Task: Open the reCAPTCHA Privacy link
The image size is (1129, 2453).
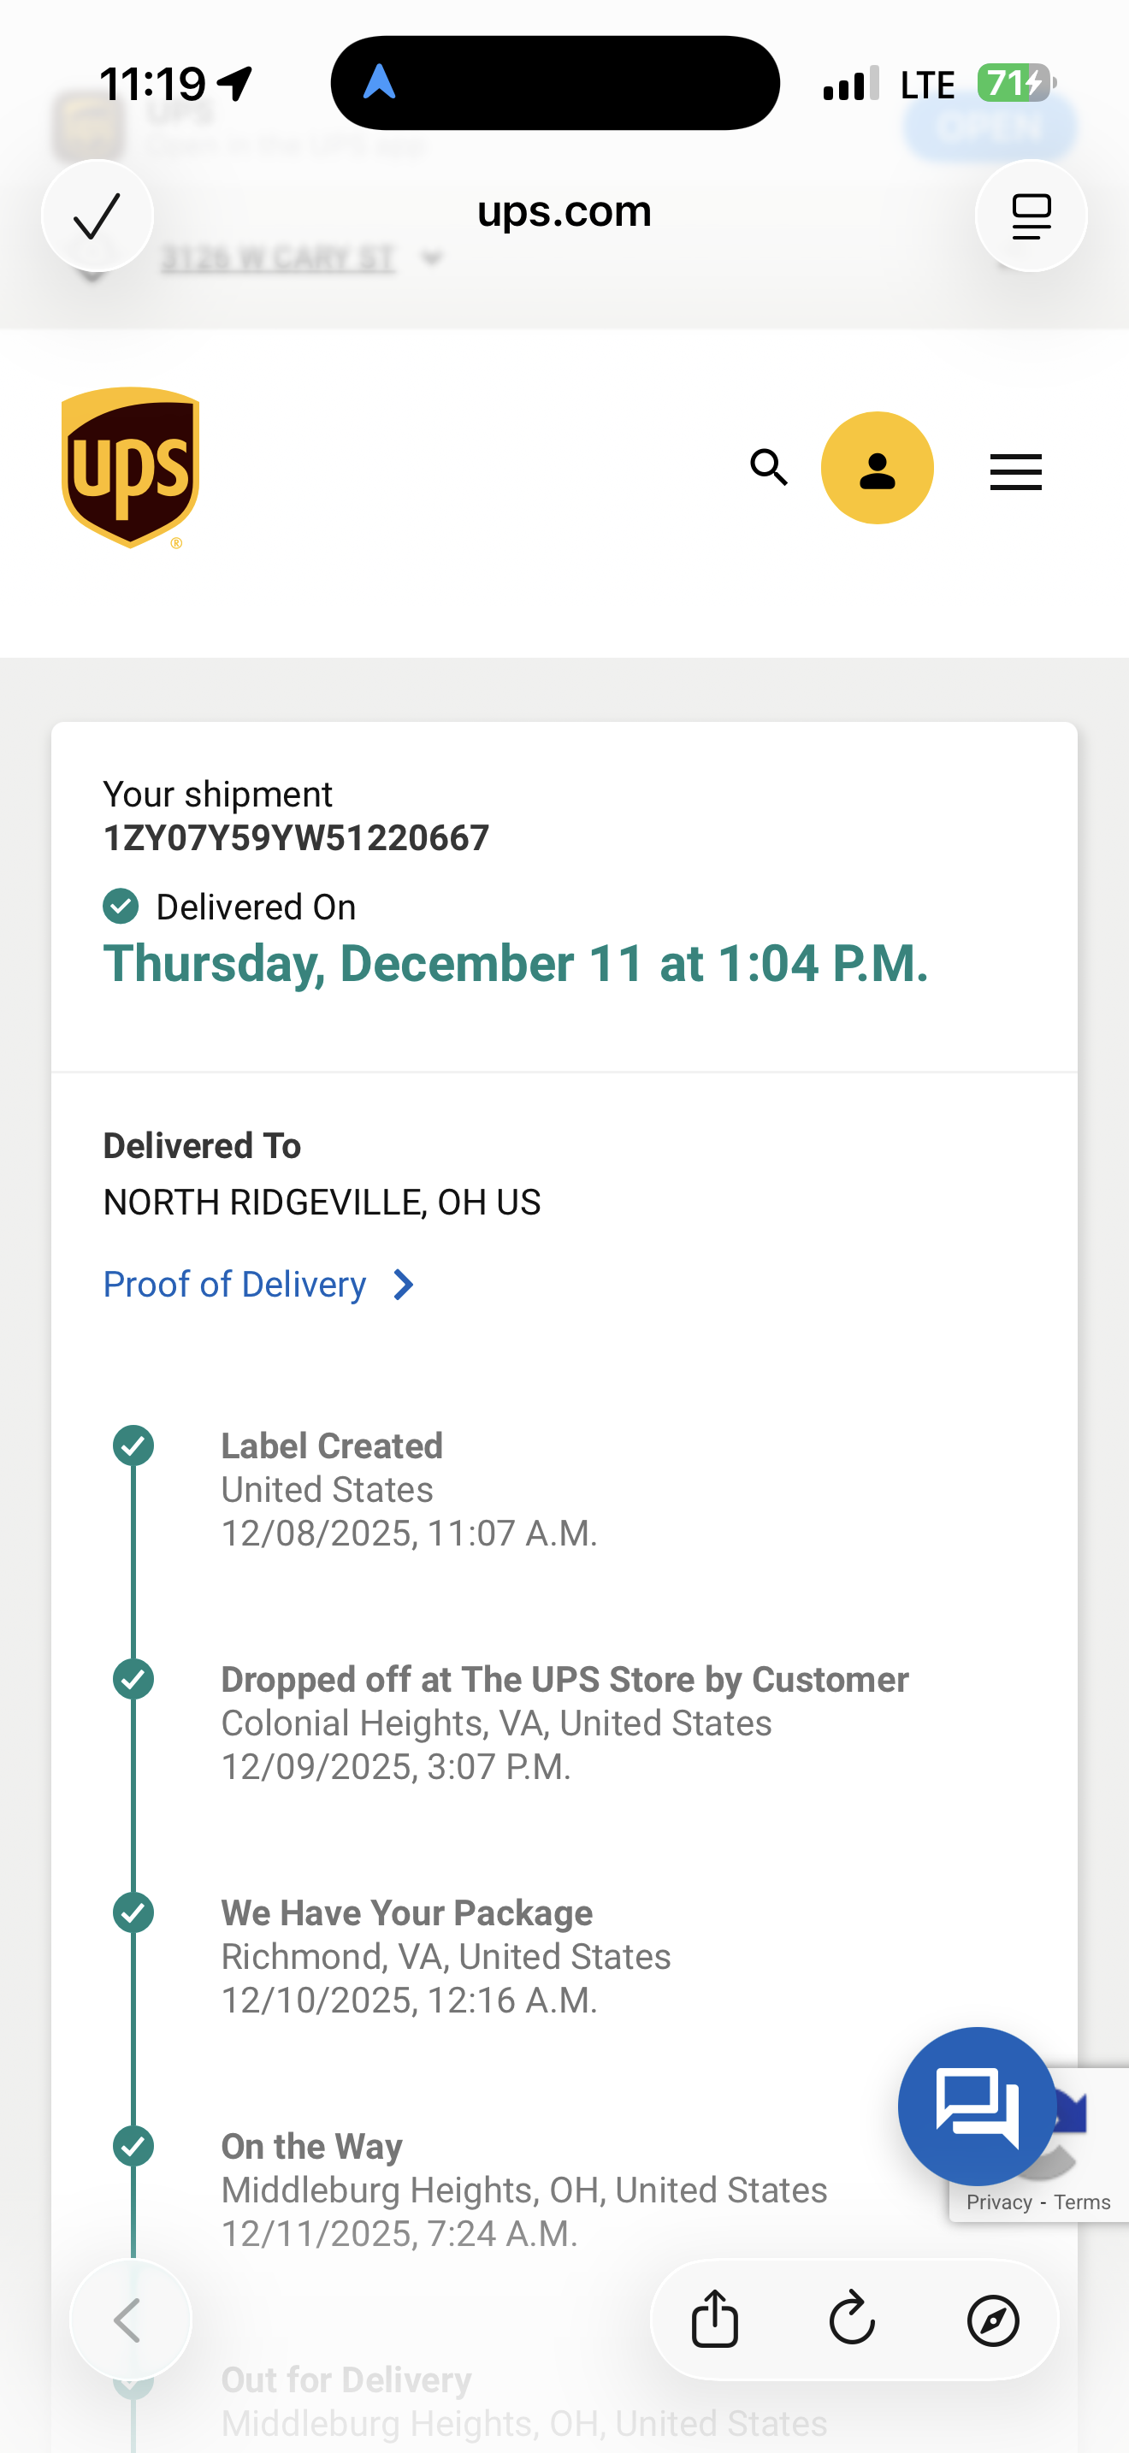Action: click(999, 2202)
